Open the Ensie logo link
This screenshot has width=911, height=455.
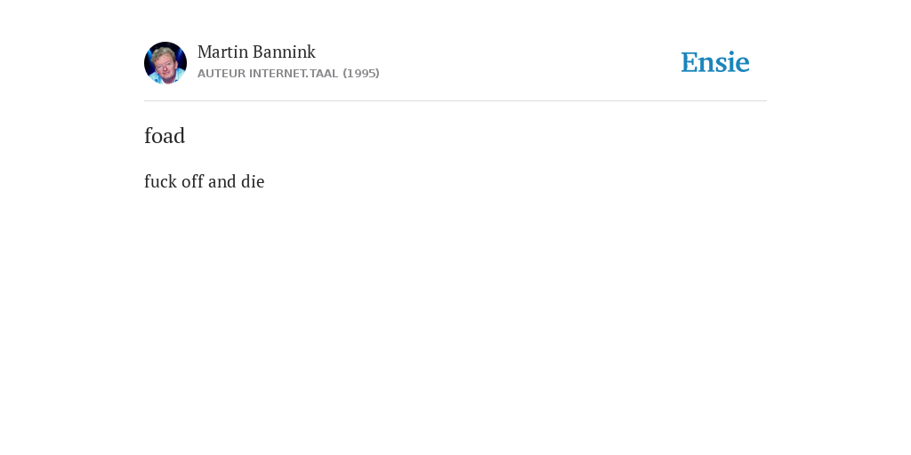click(x=715, y=62)
